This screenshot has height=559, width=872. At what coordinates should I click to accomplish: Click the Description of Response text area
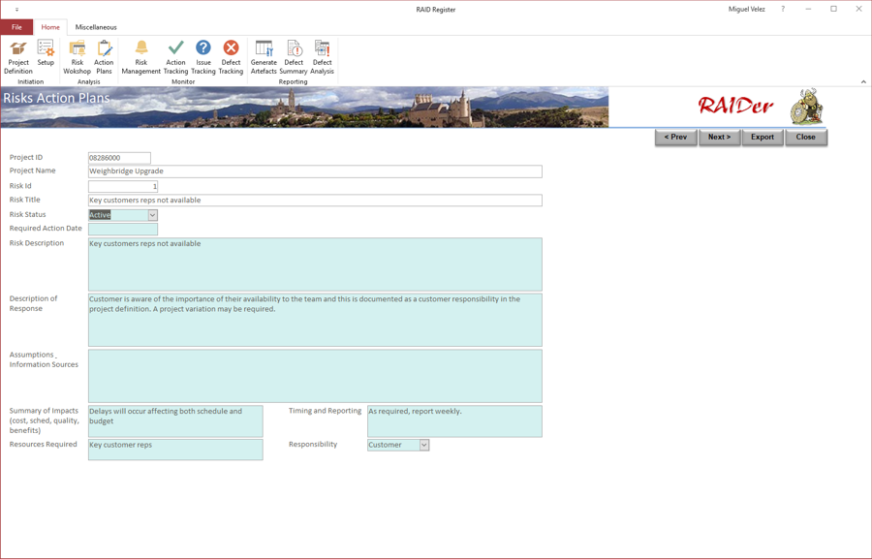point(315,320)
